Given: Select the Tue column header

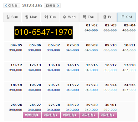Looking at the screenshot, I should (50, 17).
